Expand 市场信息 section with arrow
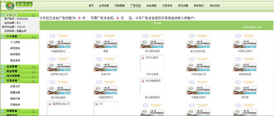 click(34, 111)
